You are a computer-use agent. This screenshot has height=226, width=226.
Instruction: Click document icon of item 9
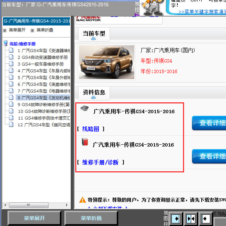pyautogui.click(x=11, y=104)
